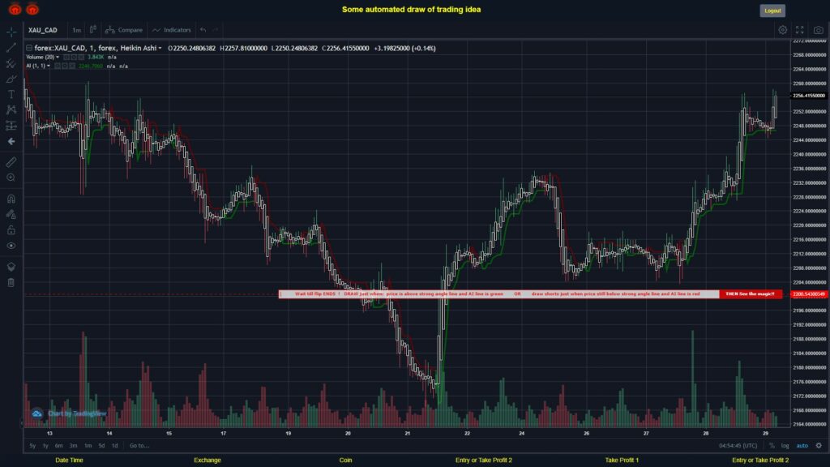Expand the Heikin Ashi symbol title dropdown arrow
This screenshot has height=467, width=830.
point(160,48)
